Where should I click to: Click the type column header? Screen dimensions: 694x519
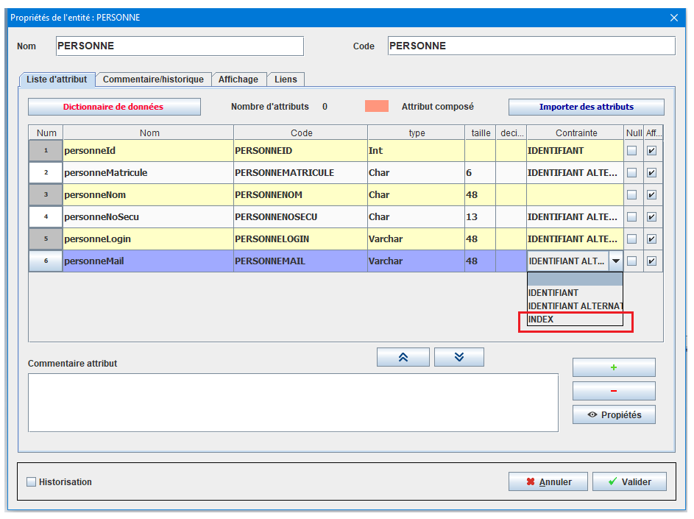(416, 133)
